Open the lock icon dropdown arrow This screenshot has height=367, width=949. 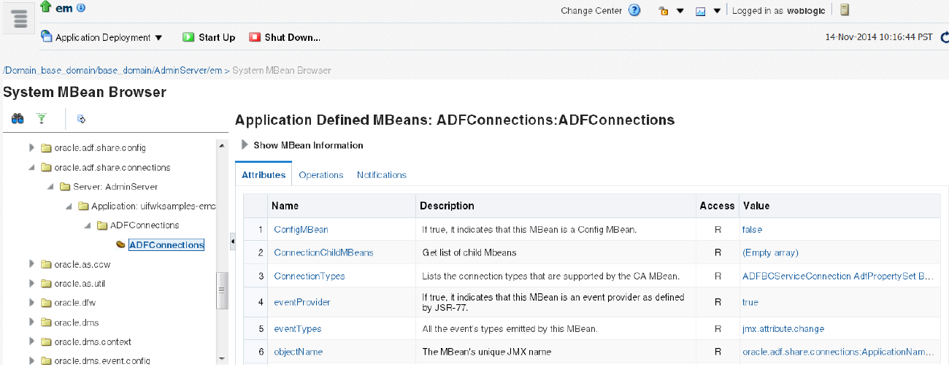click(x=680, y=11)
